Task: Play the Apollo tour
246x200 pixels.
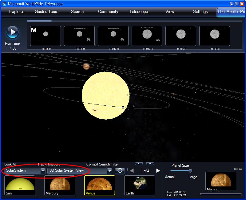Action: click(x=13, y=32)
